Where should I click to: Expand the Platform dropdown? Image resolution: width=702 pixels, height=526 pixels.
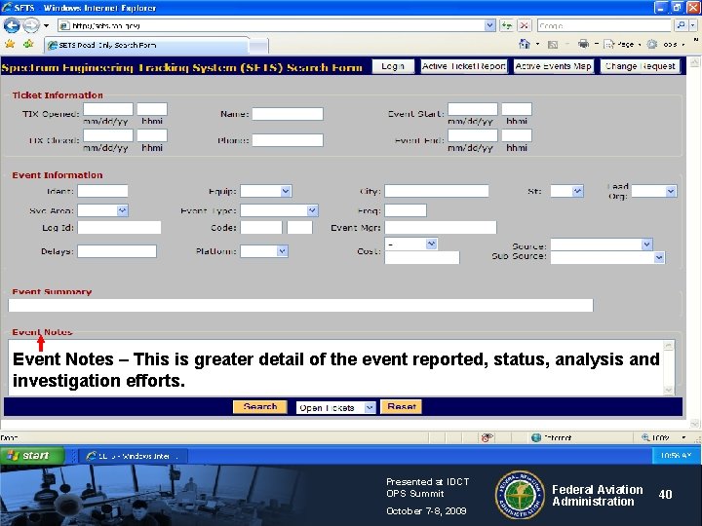pyautogui.click(x=282, y=251)
